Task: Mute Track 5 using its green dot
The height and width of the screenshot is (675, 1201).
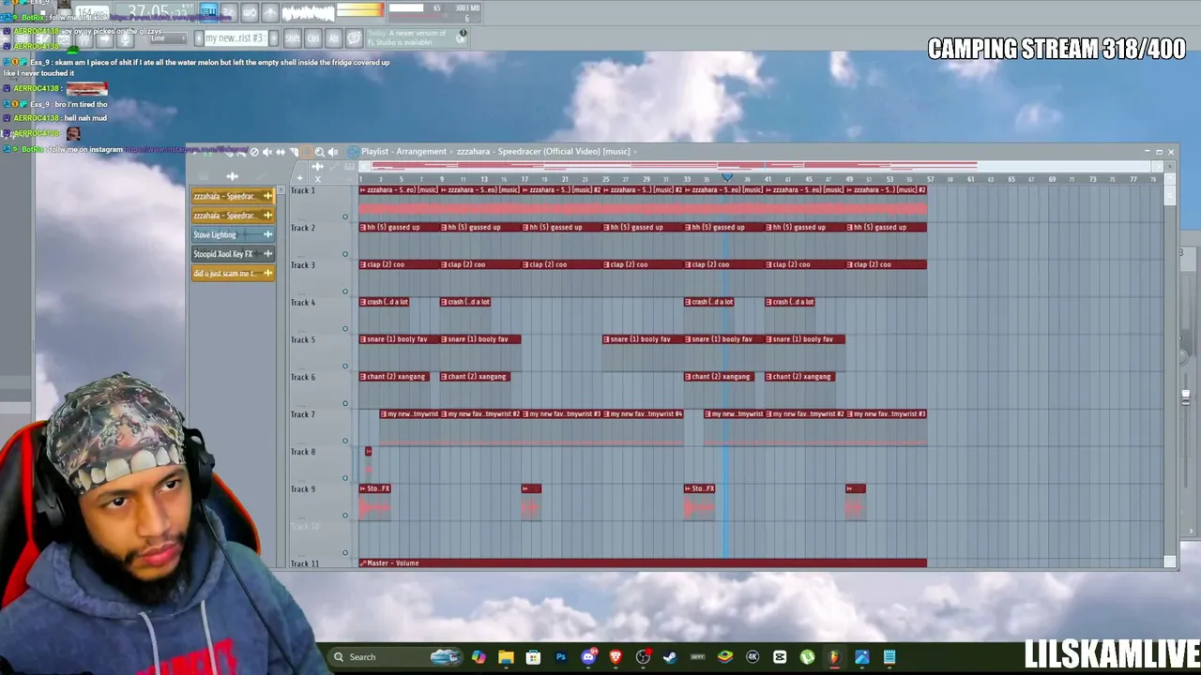Action: (345, 367)
